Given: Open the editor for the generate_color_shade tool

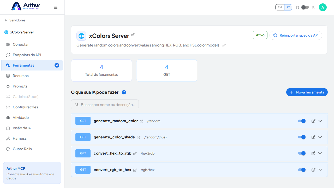Looking at the screenshot, I should pos(313,137).
